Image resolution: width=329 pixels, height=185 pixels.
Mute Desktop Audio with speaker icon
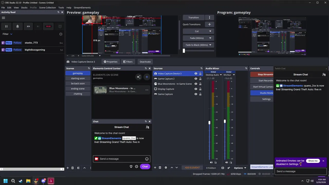click(x=211, y=162)
